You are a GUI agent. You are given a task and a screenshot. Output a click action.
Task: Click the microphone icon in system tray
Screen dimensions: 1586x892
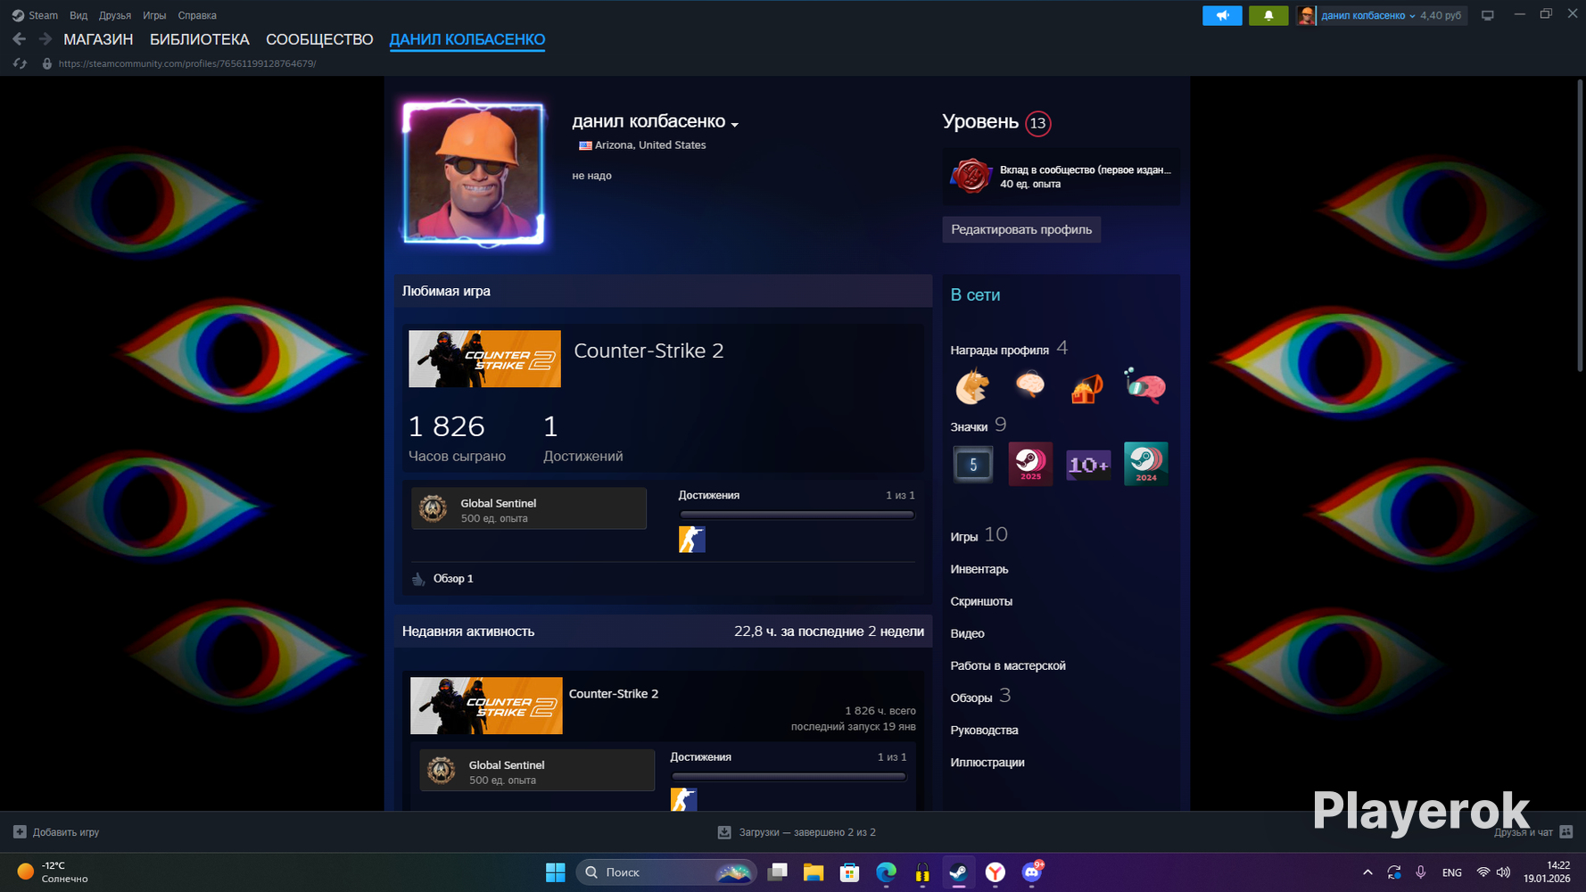coord(1420,872)
